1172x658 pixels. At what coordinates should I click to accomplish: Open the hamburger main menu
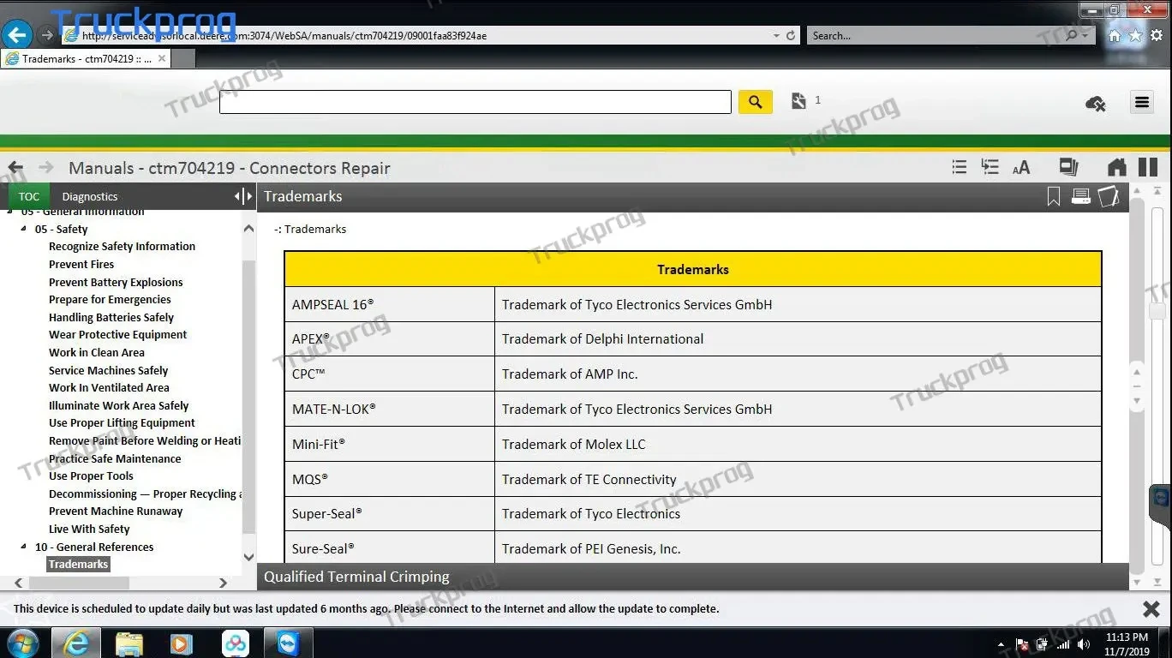tap(1141, 102)
